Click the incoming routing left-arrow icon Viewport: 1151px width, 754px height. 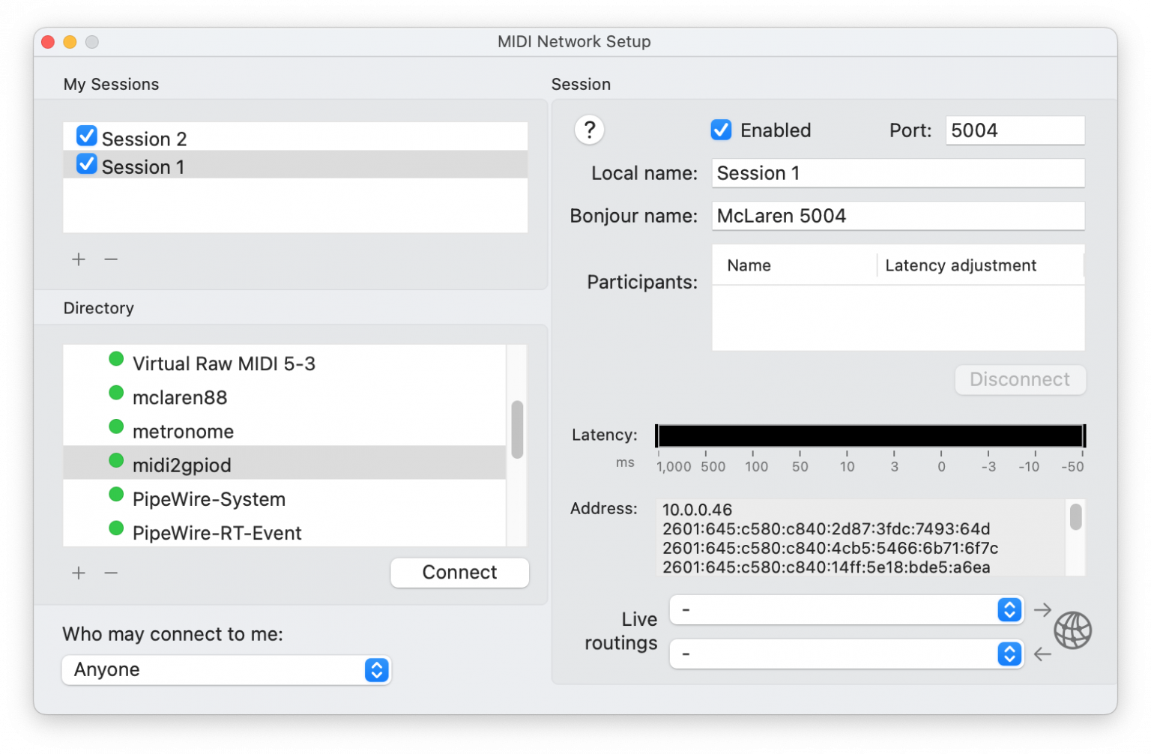1042,654
